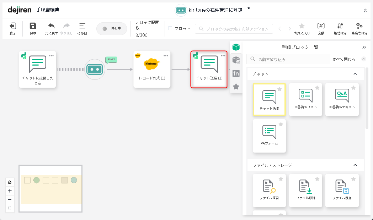Check the ブロッ… checkbox in toolbar

click(170, 28)
